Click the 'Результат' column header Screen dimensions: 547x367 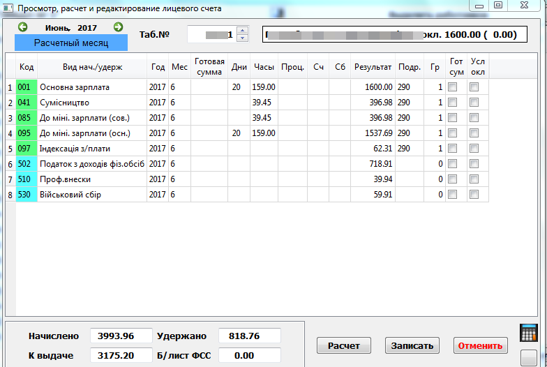click(373, 67)
